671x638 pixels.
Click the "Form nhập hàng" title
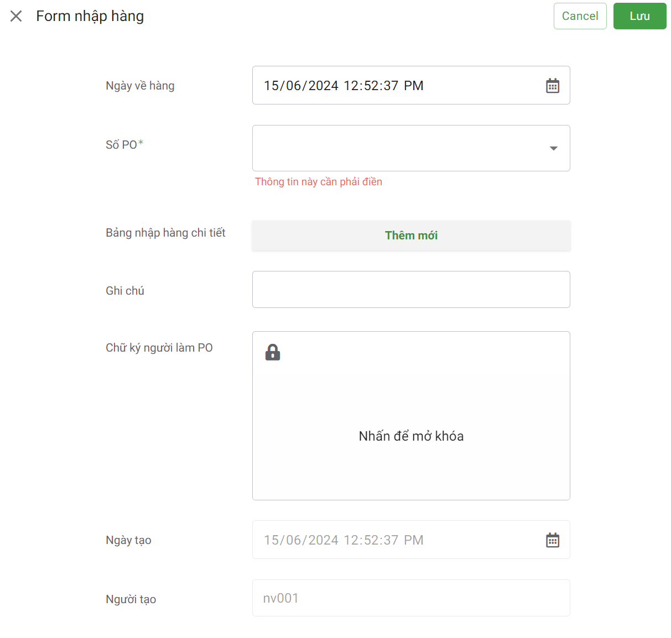tap(90, 16)
